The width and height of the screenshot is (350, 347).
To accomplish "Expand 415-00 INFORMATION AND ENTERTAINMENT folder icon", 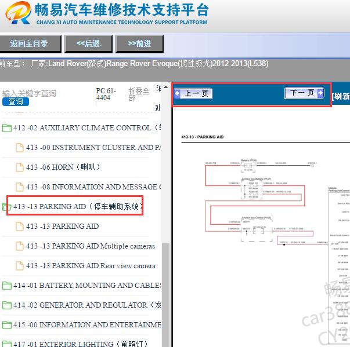I will click(x=7, y=325).
